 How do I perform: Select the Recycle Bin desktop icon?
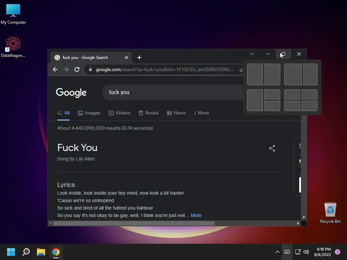click(x=330, y=213)
